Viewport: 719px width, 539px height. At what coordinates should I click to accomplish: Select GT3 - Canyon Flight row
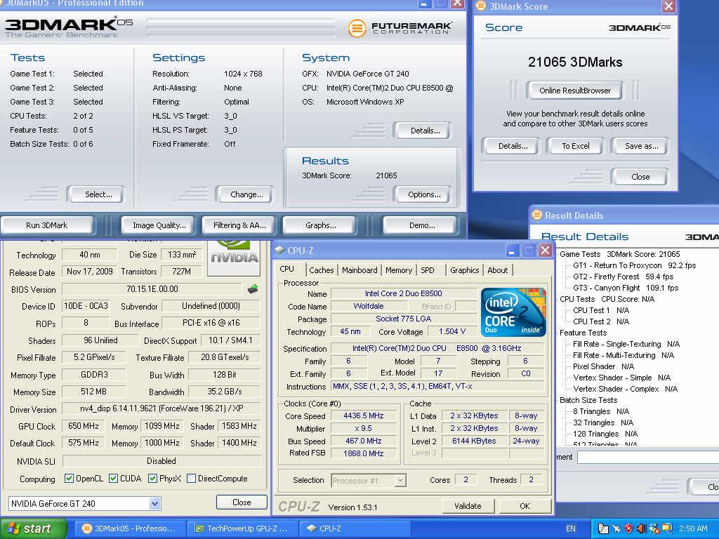tap(626, 288)
